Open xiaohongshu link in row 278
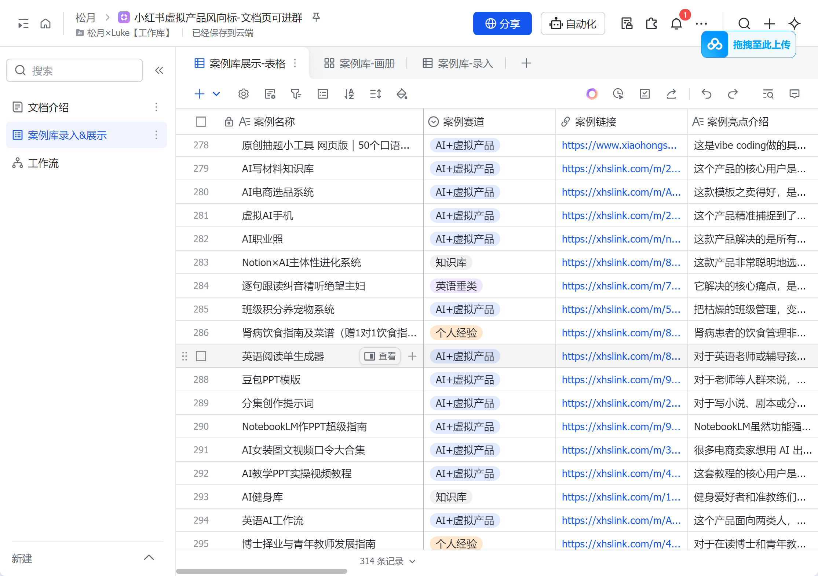This screenshot has width=818, height=576. click(619, 145)
